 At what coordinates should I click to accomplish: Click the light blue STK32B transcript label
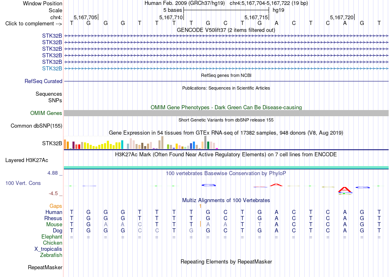click(52, 68)
